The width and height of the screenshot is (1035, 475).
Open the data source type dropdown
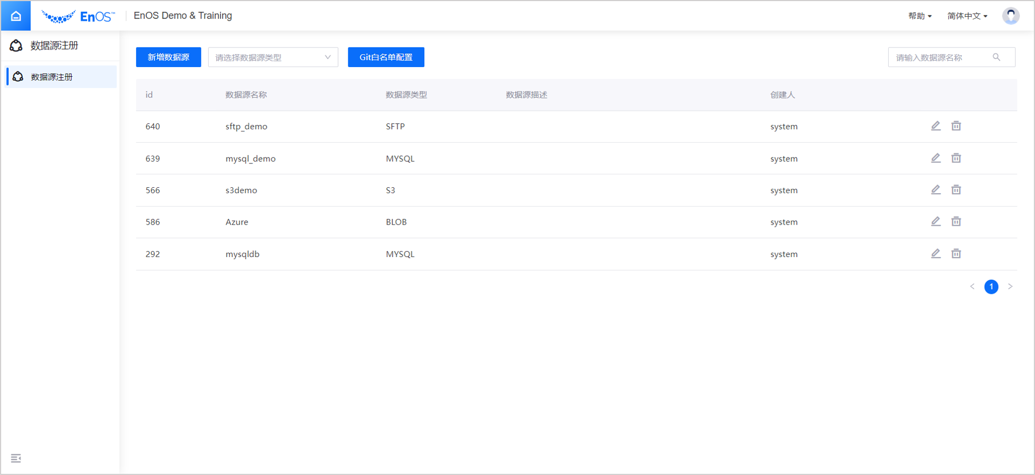point(273,57)
